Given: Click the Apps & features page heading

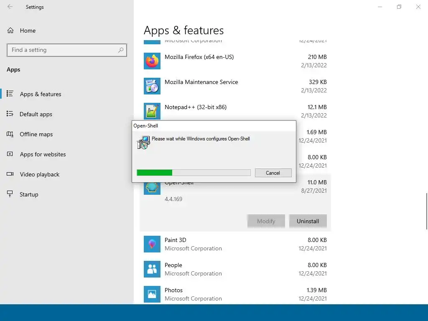Looking at the screenshot, I should click(184, 30).
